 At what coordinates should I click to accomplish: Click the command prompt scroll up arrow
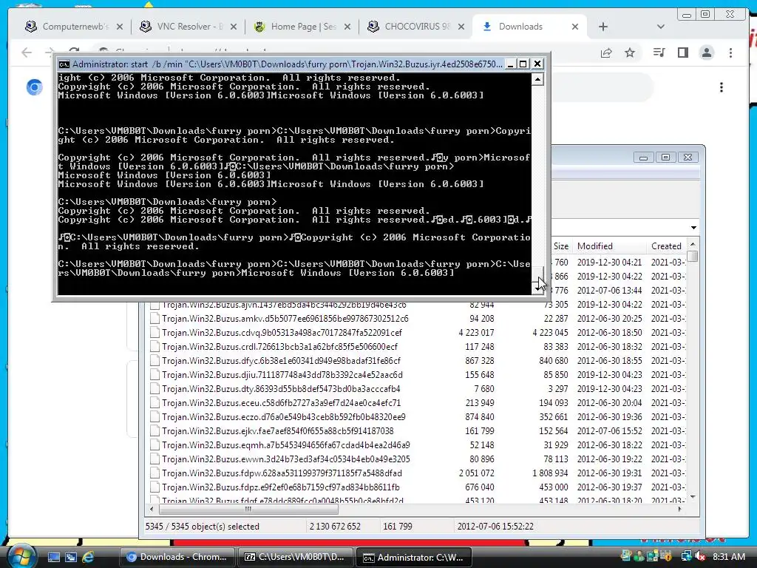(538, 80)
